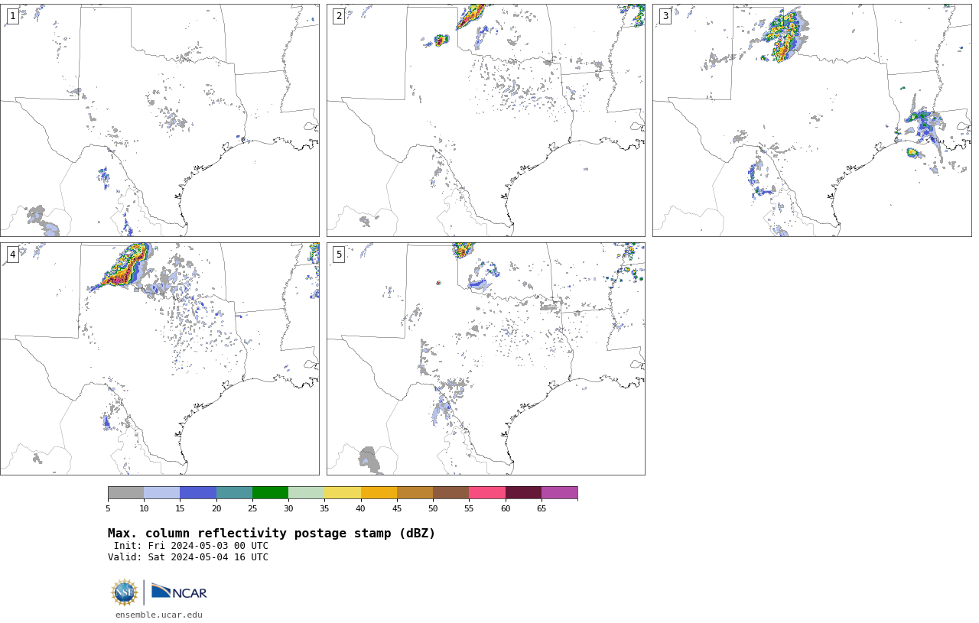Select the pink 55-60 dBZ swatch
Image resolution: width=979 pixels, height=623 pixels.
487,493
